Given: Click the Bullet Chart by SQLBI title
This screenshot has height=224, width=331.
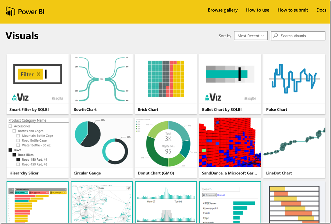Looking at the screenshot, I should (222, 109).
